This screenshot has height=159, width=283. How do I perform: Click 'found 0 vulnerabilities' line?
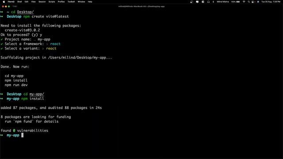point(24,131)
